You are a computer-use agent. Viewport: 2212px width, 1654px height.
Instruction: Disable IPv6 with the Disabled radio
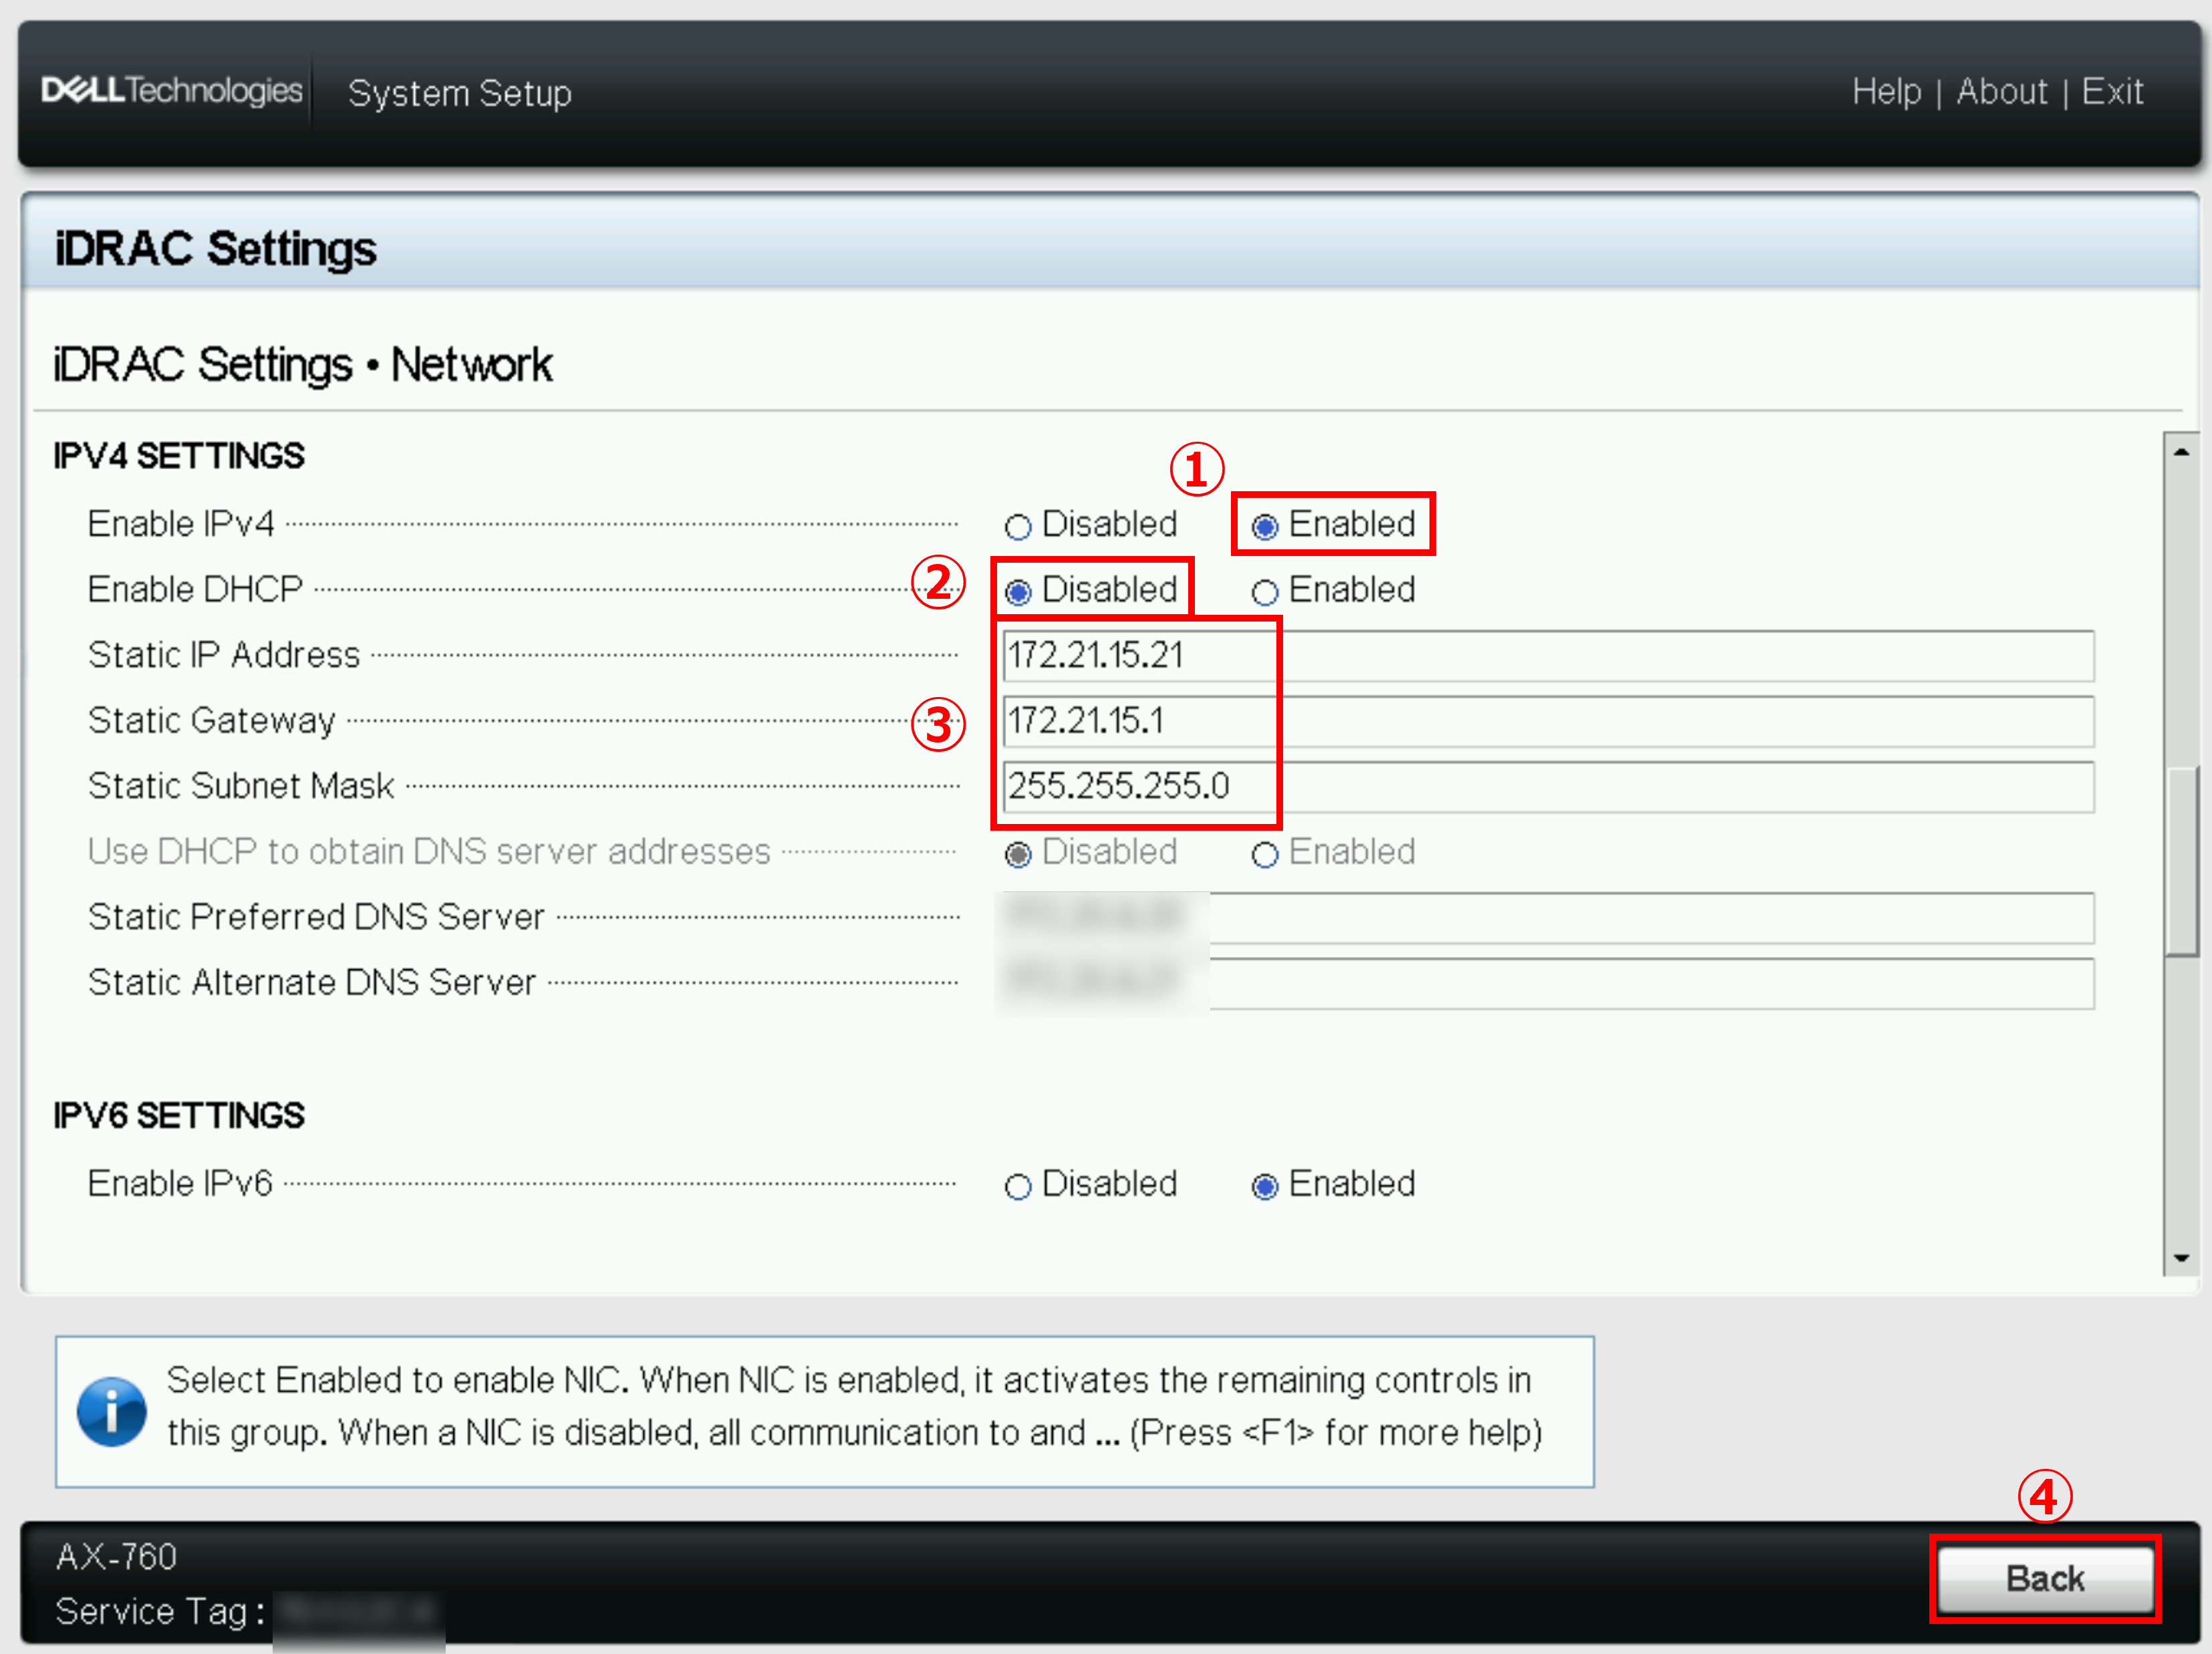[1018, 1186]
